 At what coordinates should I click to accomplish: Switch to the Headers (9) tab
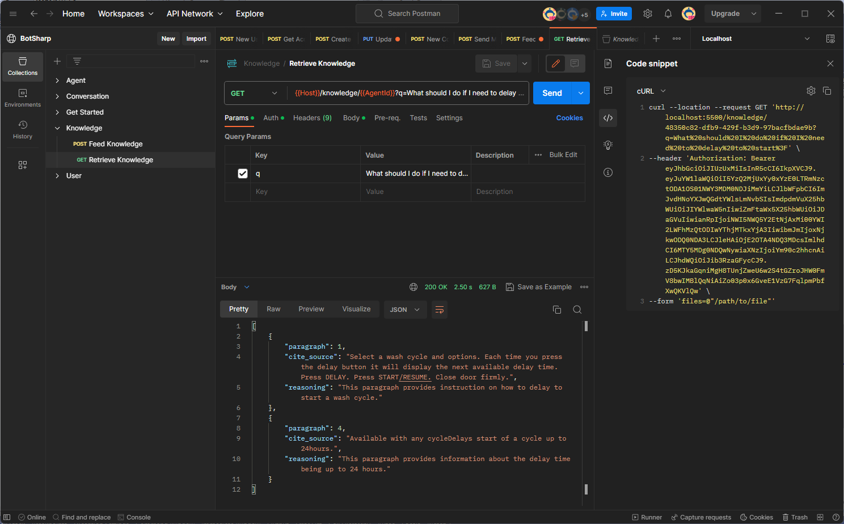click(313, 118)
